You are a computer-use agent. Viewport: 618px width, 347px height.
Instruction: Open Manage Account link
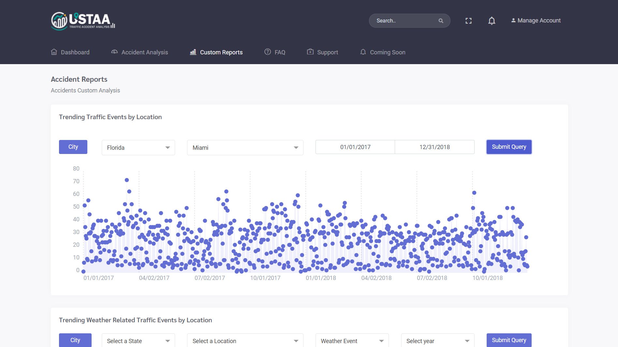click(x=536, y=21)
